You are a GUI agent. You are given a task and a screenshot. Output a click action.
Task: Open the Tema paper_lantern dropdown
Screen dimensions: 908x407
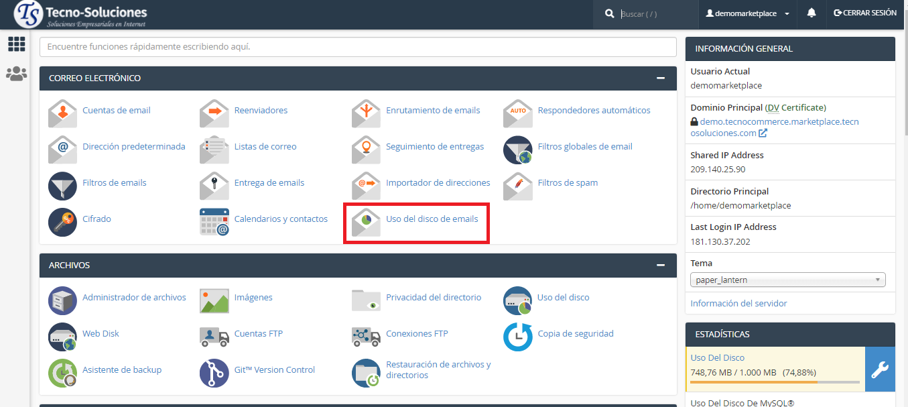pyautogui.click(x=787, y=280)
